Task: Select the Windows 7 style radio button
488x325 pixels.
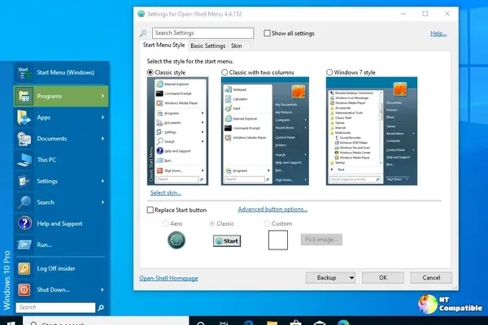Action: pyautogui.click(x=329, y=72)
